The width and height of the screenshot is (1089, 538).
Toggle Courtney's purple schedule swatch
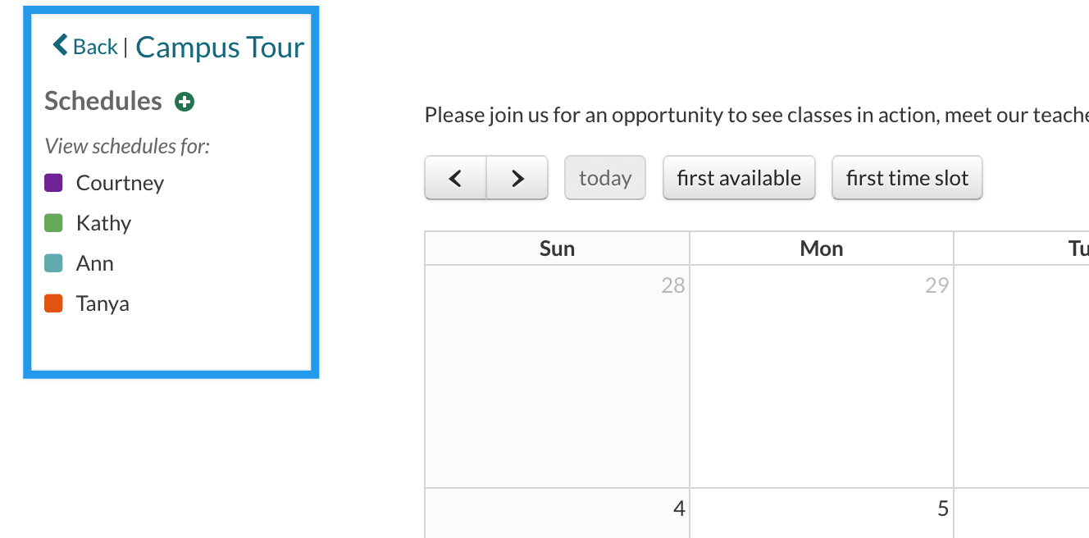pos(53,183)
